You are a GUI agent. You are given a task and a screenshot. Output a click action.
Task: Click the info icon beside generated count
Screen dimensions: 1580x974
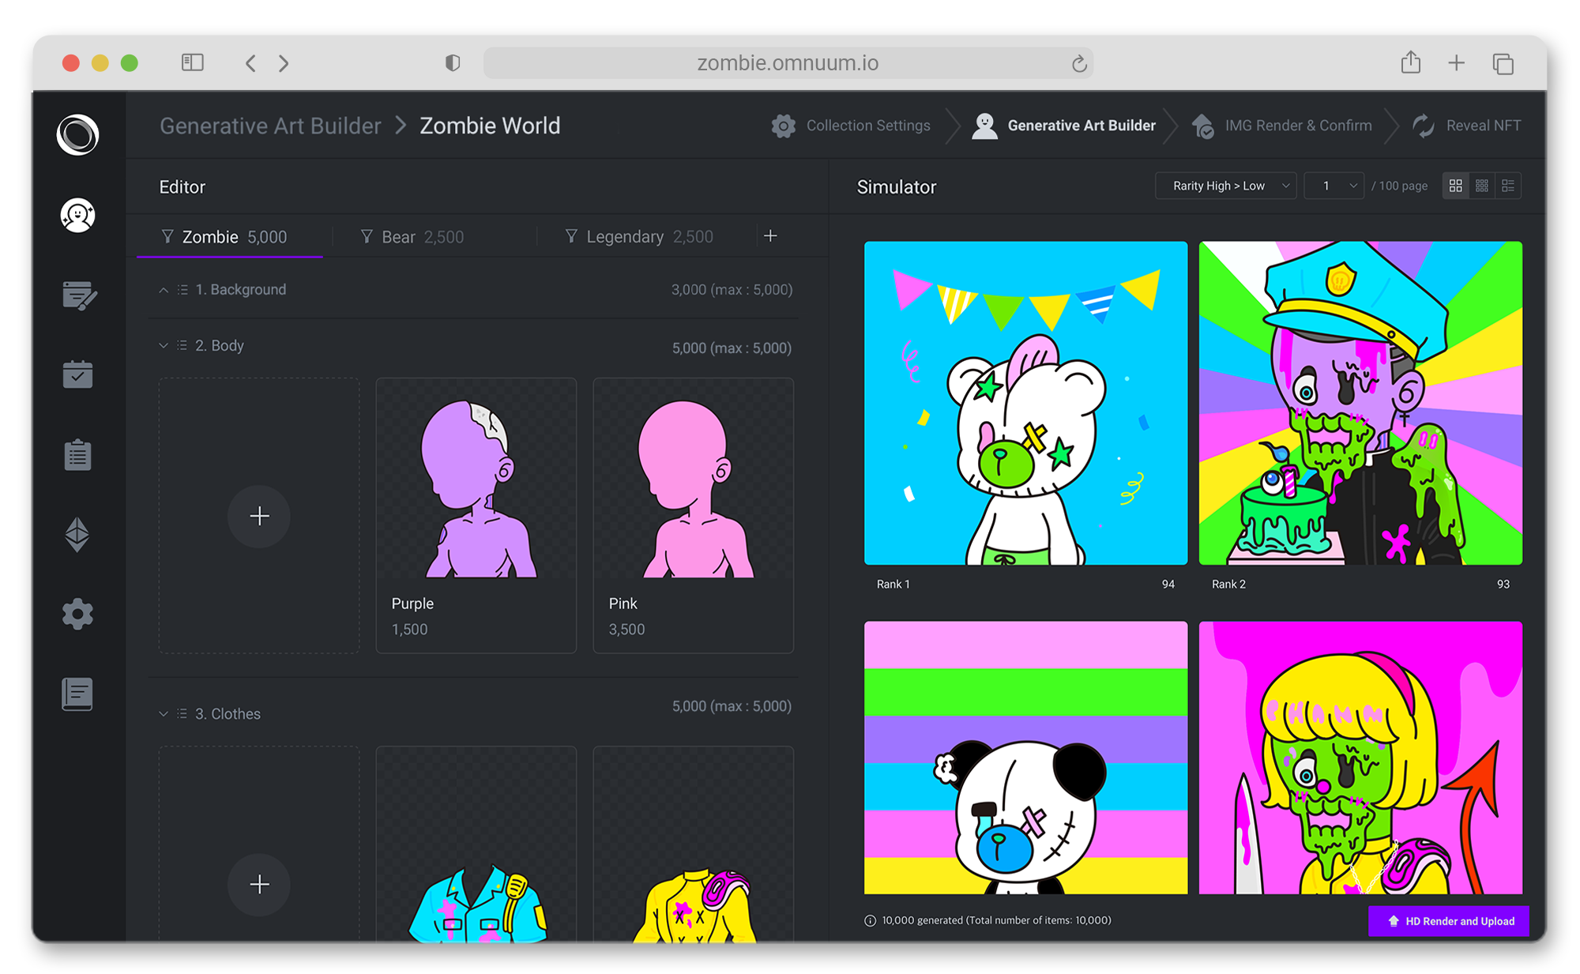point(870,920)
